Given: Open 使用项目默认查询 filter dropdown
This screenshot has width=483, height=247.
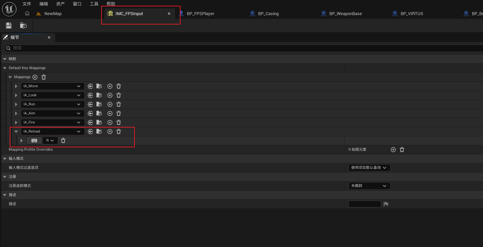Looking at the screenshot, I should click(369, 167).
